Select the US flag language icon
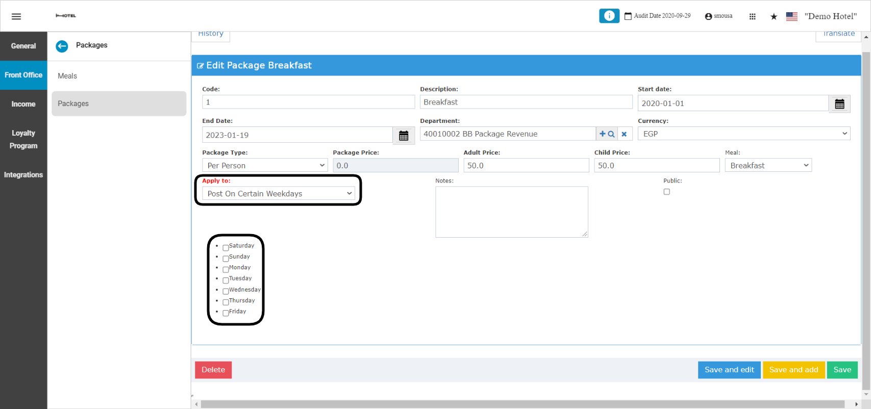871x409 pixels. pyautogui.click(x=792, y=16)
